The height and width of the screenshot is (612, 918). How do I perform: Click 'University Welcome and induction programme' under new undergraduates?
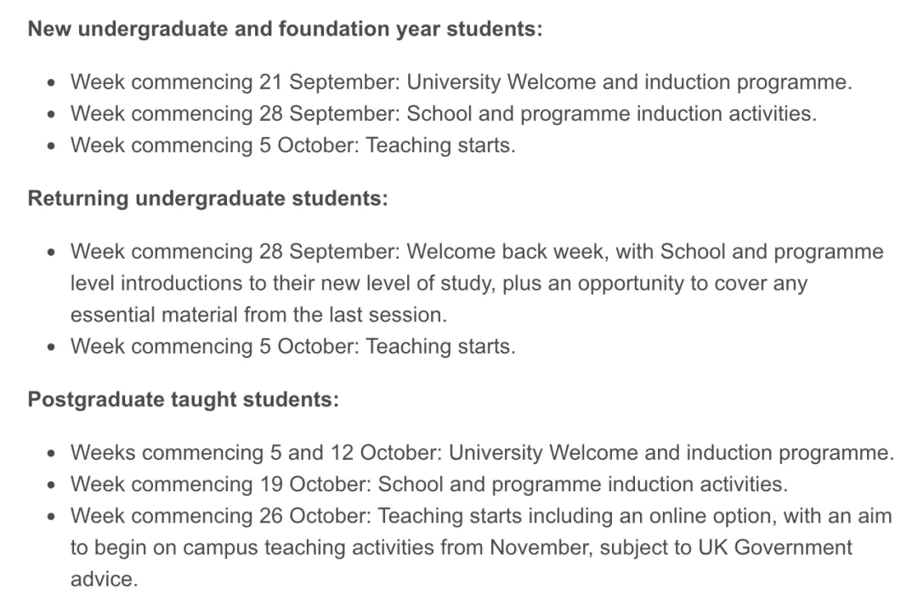[x=629, y=82]
